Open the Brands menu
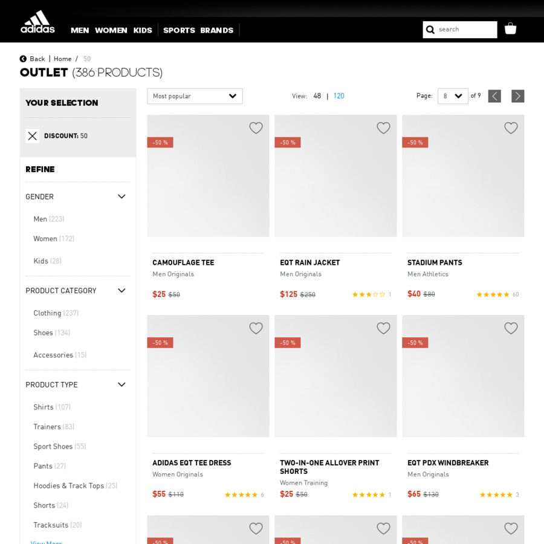 (217, 31)
